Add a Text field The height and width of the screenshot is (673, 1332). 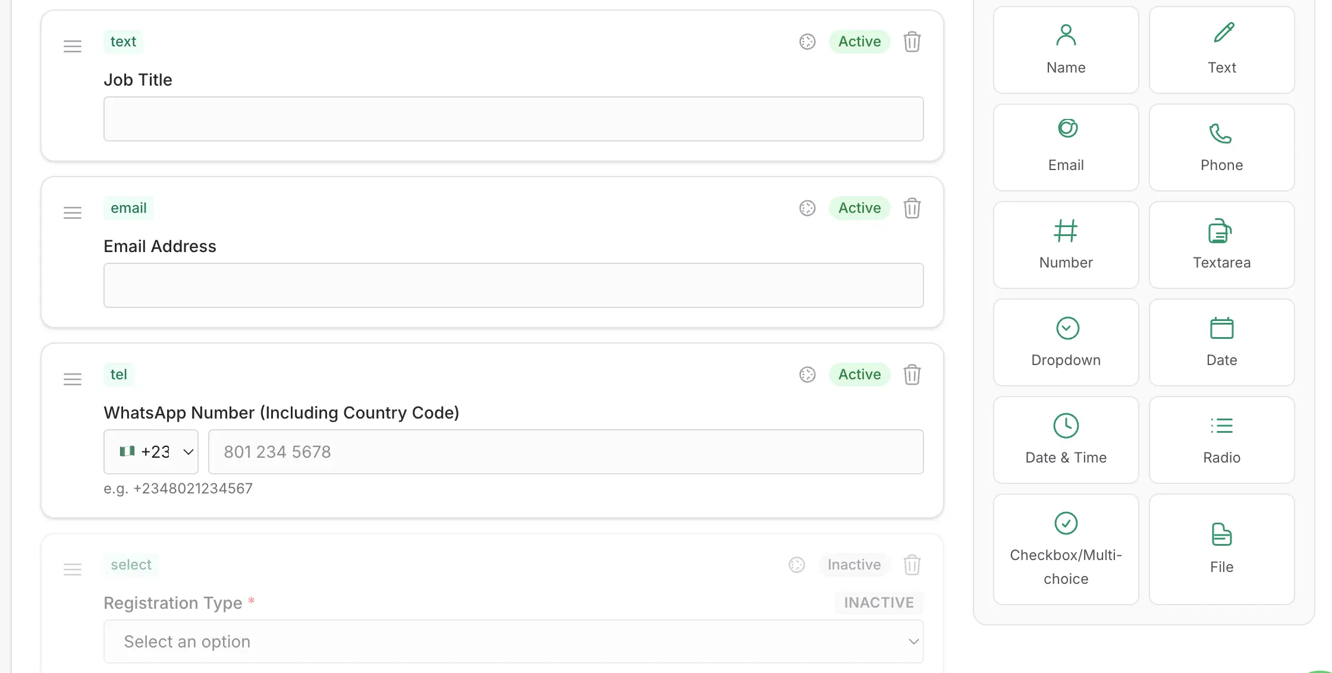(1221, 50)
